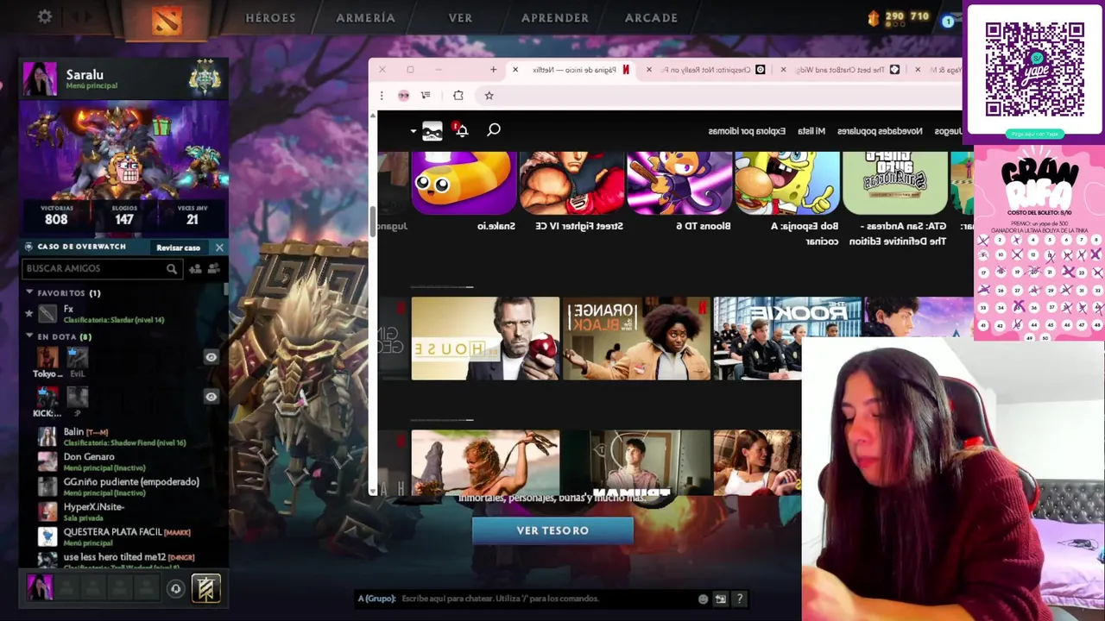1105x621 pixels.
Task: Click the add friend icon
Action: coord(195,269)
